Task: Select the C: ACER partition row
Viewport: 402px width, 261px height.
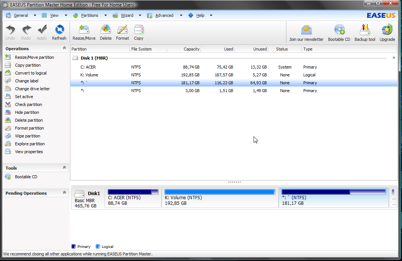Action: [234, 67]
